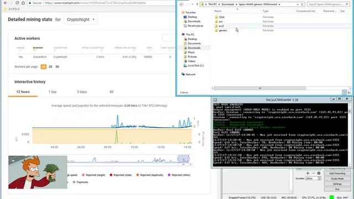The height and width of the screenshot is (199, 354).
Task: Toggle Rejected (other) legend series
Action: tap(179, 175)
